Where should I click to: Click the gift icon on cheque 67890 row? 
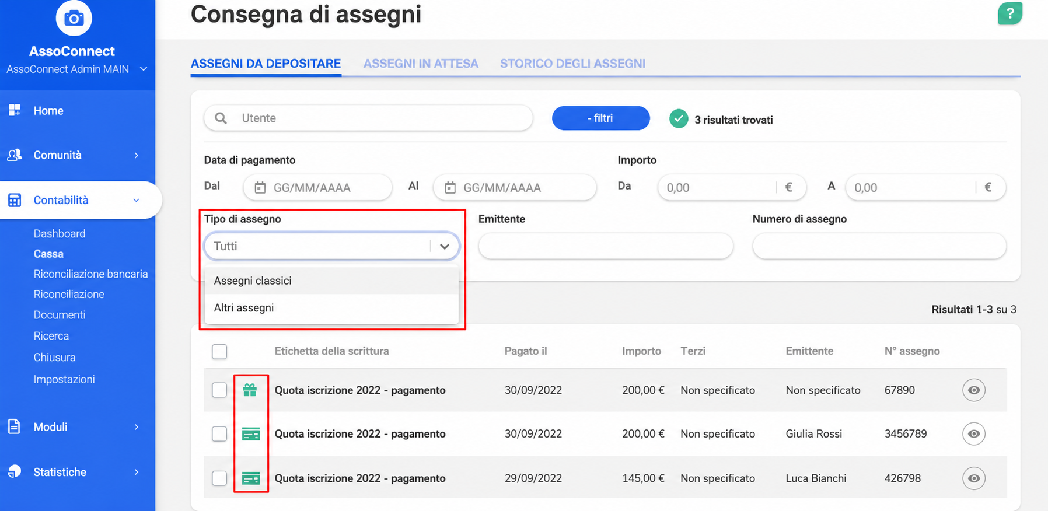tap(250, 390)
